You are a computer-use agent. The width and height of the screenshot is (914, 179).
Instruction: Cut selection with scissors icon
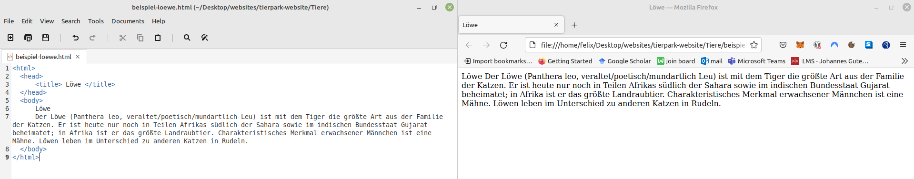122,38
